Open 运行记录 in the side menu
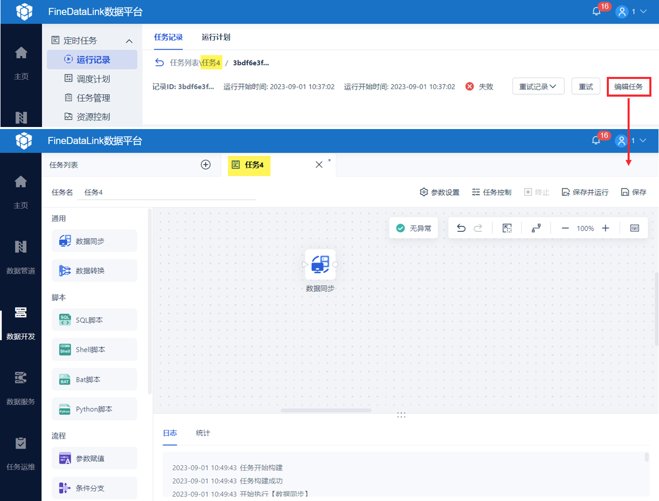This screenshot has width=659, height=501. (x=92, y=60)
